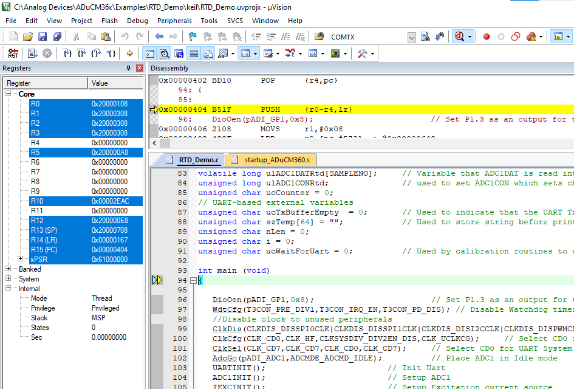Viewport: 574px width, 389px height.
Task: Save the current file with floppy icon
Action: pos(43,36)
